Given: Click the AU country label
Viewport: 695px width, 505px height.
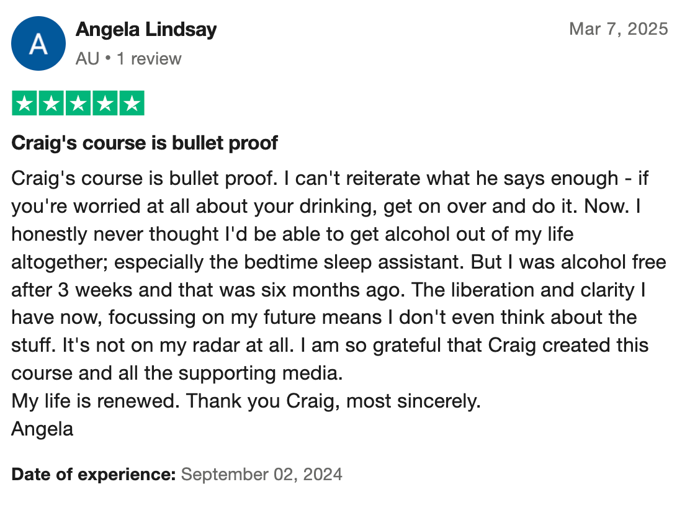Looking at the screenshot, I should [x=87, y=58].
